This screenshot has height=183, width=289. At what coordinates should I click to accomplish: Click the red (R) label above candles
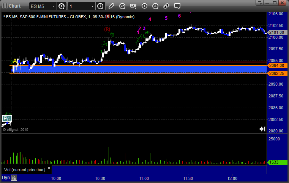pyautogui.click(x=107, y=29)
